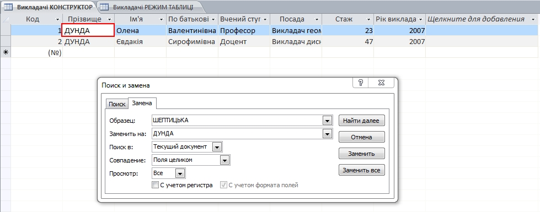Click the select-all corner box of the datasheet
This screenshot has height=212, width=540.
pos(6,19)
